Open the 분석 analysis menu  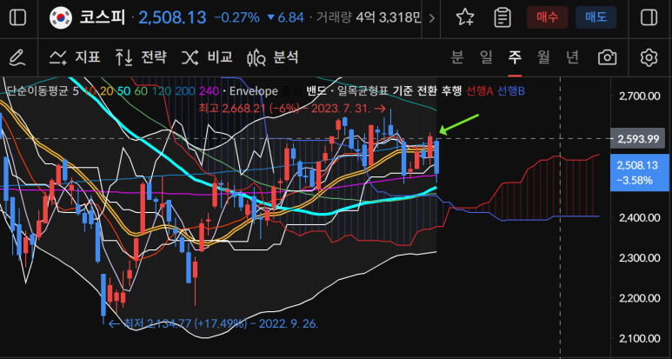pyautogui.click(x=273, y=57)
